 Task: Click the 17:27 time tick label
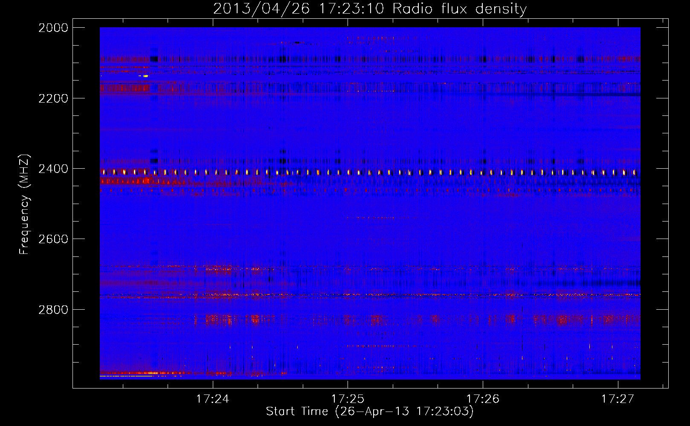point(618,399)
